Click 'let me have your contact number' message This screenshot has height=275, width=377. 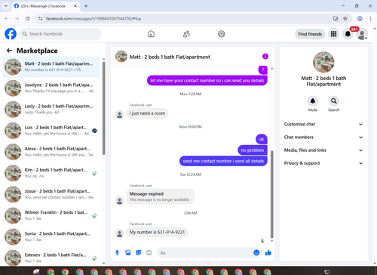pyautogui.click(x=207, y=81)
